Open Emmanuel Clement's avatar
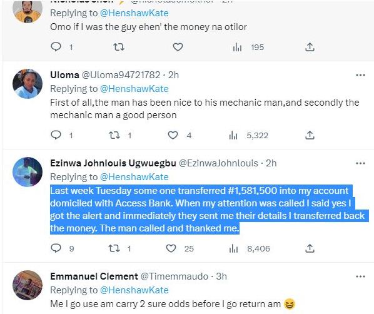Image resolution: width=374 pixels, height=314 pixels. pos(28,285)
